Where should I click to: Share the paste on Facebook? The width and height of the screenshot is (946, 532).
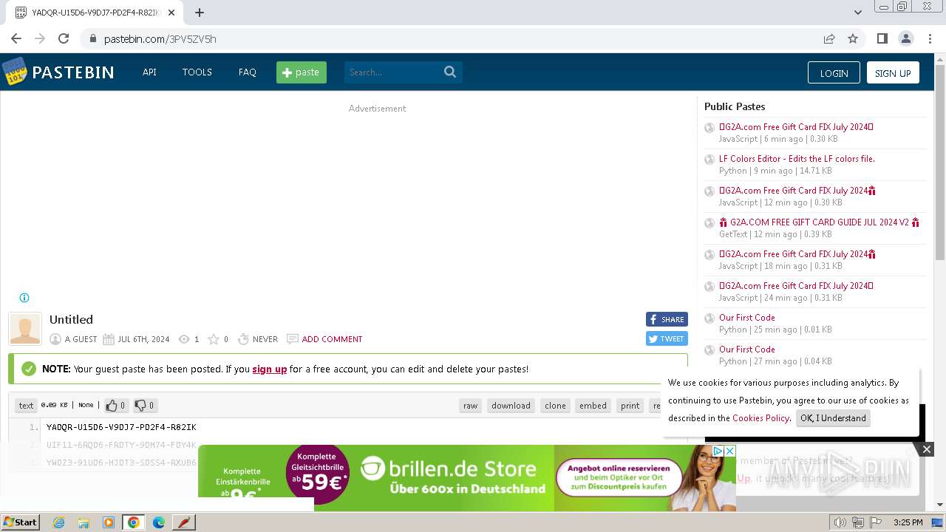point(667,319)
